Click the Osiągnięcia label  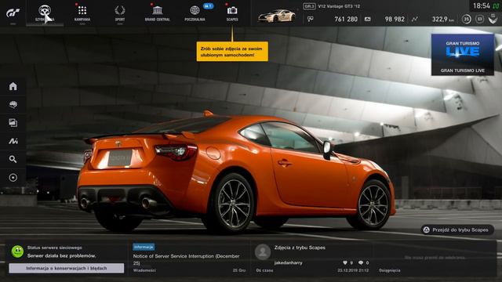pos(389,270)
